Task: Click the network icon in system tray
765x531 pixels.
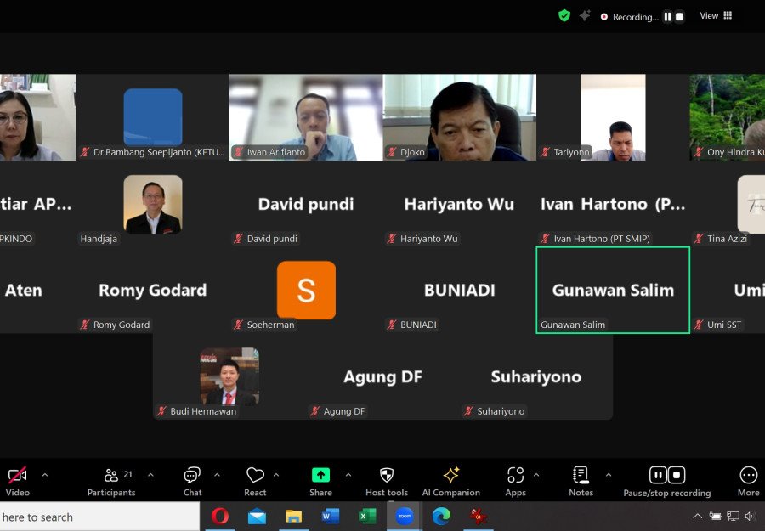Action: coord(733,516)
